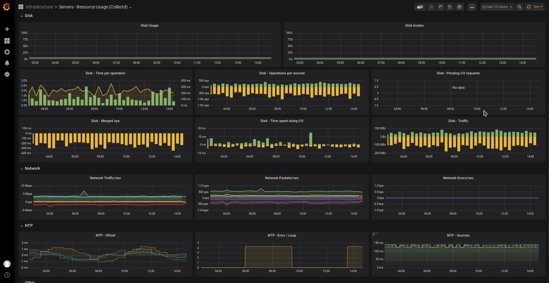Save the dashboard with the disk icon

(450, 7)
